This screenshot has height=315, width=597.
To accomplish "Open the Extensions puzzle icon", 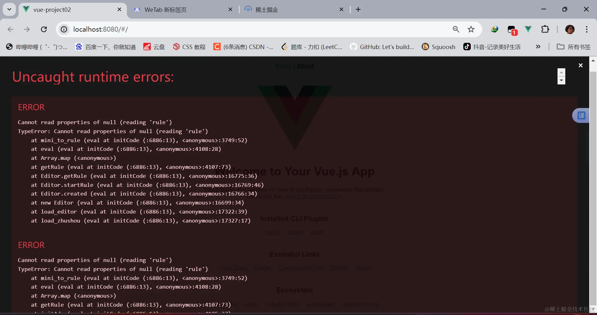I will (545, 29).
